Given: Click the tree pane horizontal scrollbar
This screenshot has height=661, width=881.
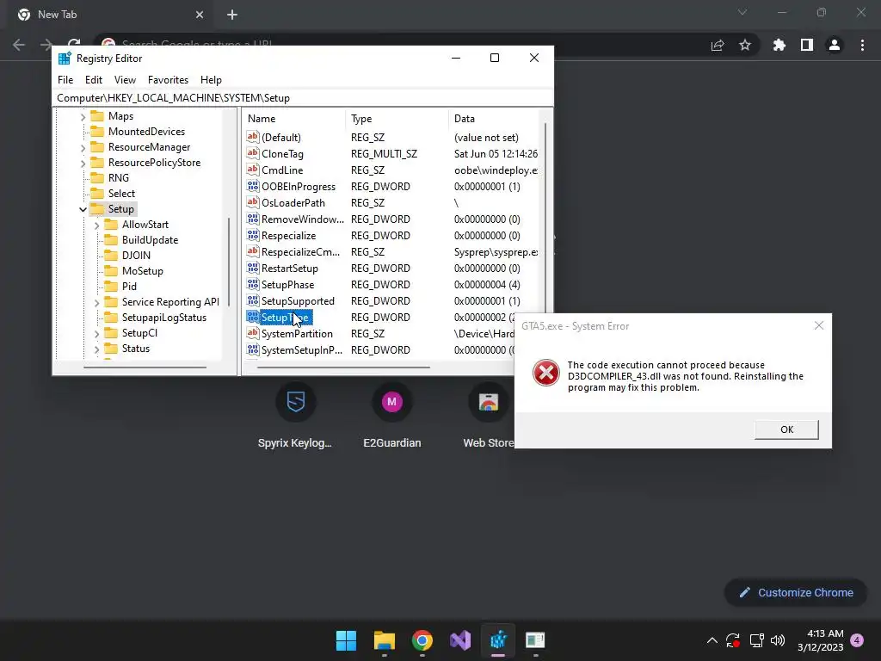Looking at the screenshot, I should (145, 367).
